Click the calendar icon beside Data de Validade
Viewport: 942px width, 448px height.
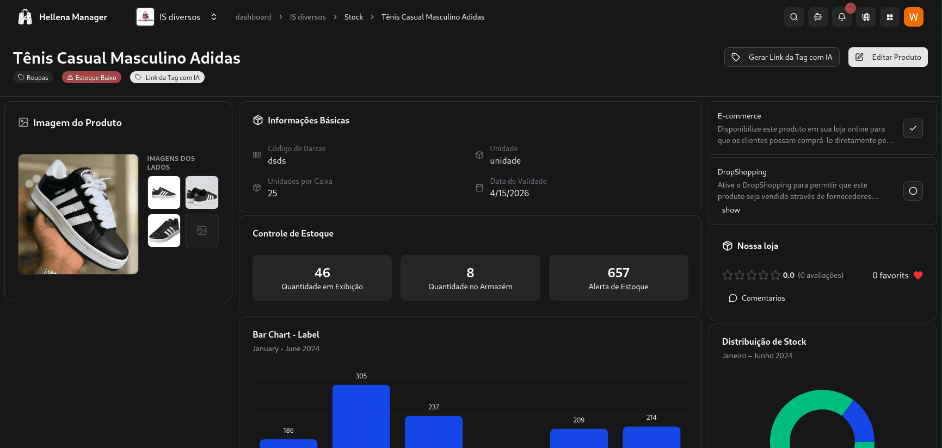(x=479, y=188)
